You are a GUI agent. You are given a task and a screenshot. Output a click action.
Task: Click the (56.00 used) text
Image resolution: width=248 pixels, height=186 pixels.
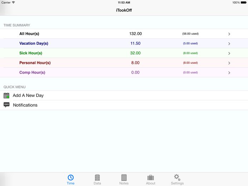[x=190, y=34]
